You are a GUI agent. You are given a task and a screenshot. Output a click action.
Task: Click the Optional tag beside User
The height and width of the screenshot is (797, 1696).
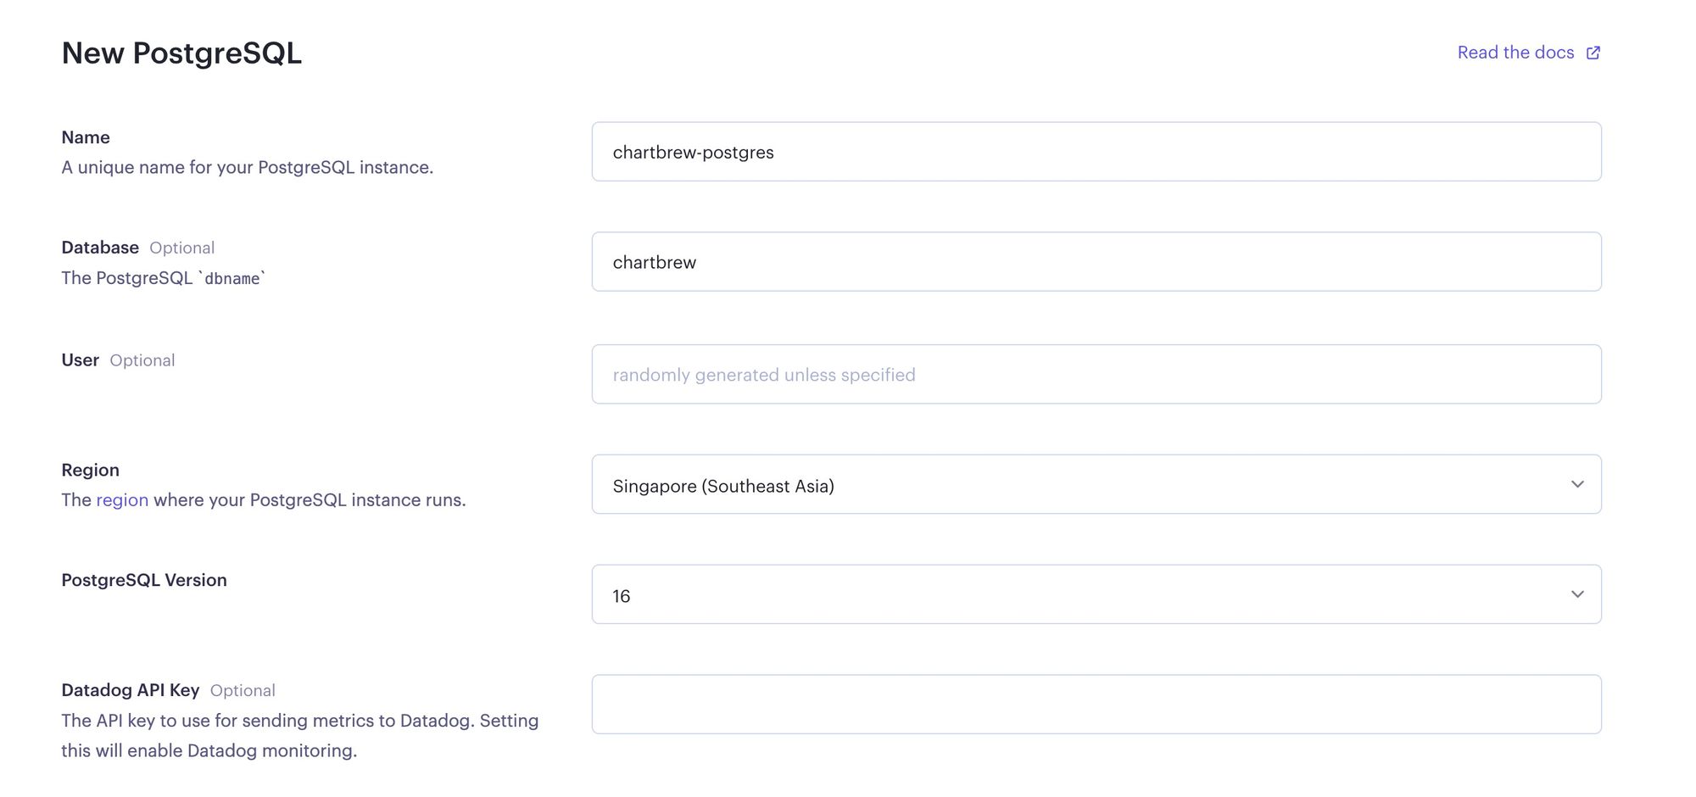[x=142, y=359]
